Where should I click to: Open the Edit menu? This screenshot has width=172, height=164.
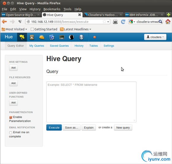click(13, 9)
